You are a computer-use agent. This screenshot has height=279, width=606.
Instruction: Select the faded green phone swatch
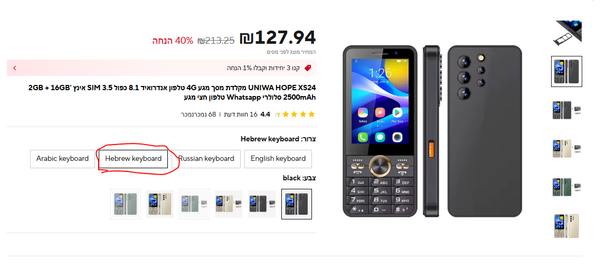click(126, 204)
